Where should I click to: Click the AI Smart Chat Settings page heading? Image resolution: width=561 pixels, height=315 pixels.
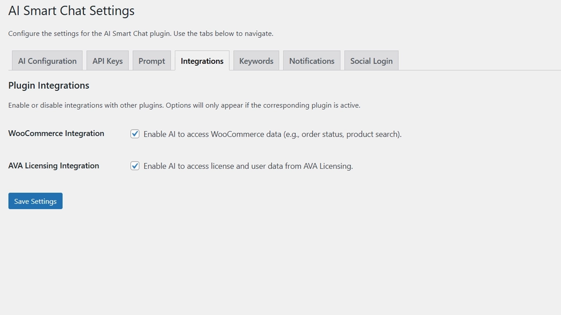(71, 11)
